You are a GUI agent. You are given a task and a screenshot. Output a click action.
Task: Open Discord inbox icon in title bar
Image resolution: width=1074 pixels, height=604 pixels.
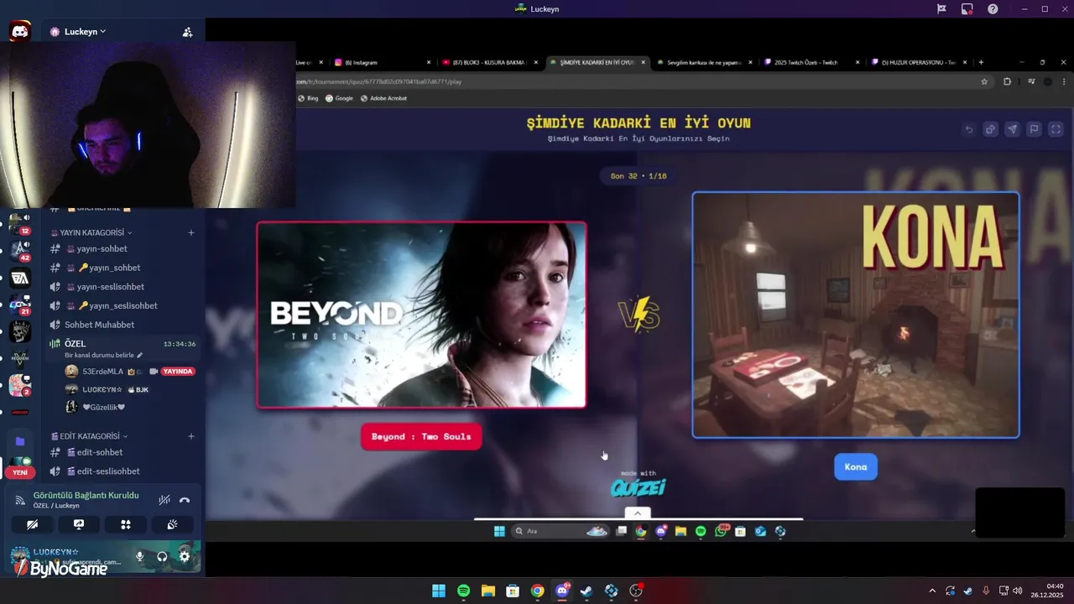(x=967, y=8)
